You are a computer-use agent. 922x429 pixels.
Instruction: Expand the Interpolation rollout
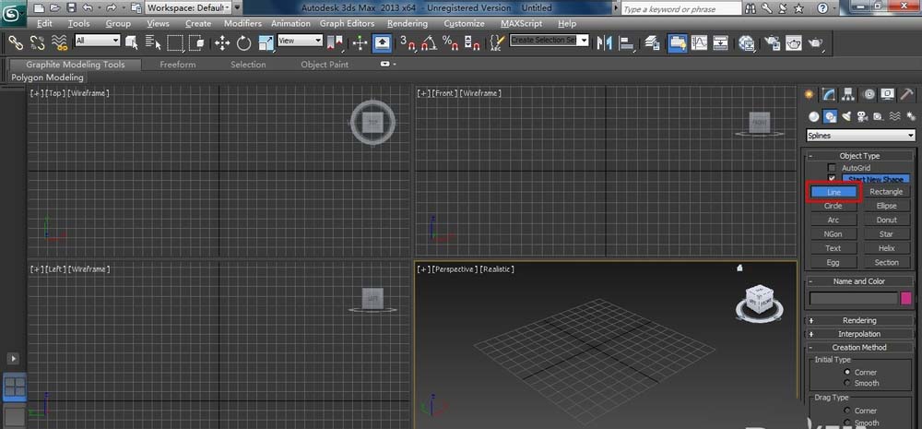pos(859,334)
